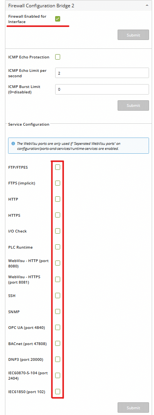Enable ICMP Echo Protection checkbox
Viewport: 154px width, 415px height.
coord(57,57)
